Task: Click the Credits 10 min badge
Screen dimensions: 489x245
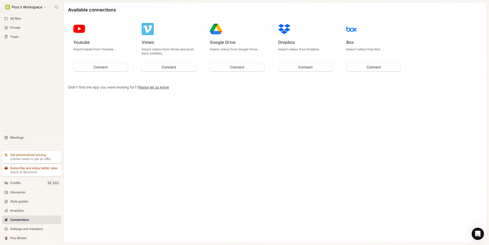Action: [53, 183]
